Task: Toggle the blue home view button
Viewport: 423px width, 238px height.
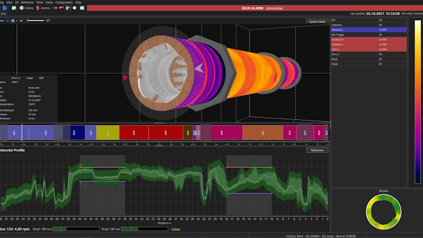Action: pyautogui.click(x=7, y=21)
